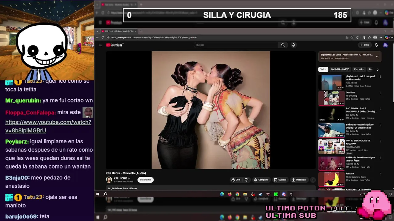Reload the page with the refresh icon
394x221 pixels.
click(x=103, y=37)
